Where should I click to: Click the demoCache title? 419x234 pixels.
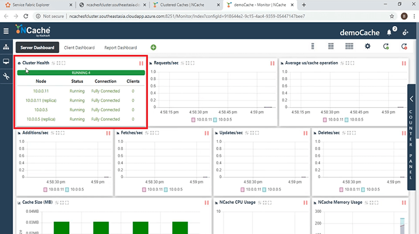click(x=360, y=32)
